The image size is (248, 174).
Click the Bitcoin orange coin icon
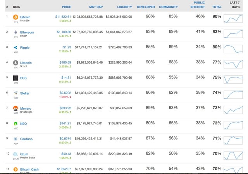click(15, 17)
